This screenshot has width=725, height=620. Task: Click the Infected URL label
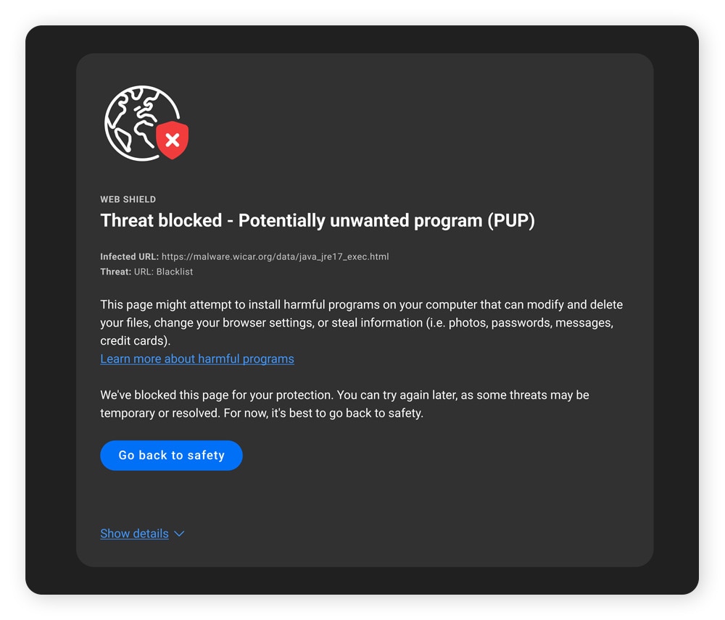tap(127, 256)
